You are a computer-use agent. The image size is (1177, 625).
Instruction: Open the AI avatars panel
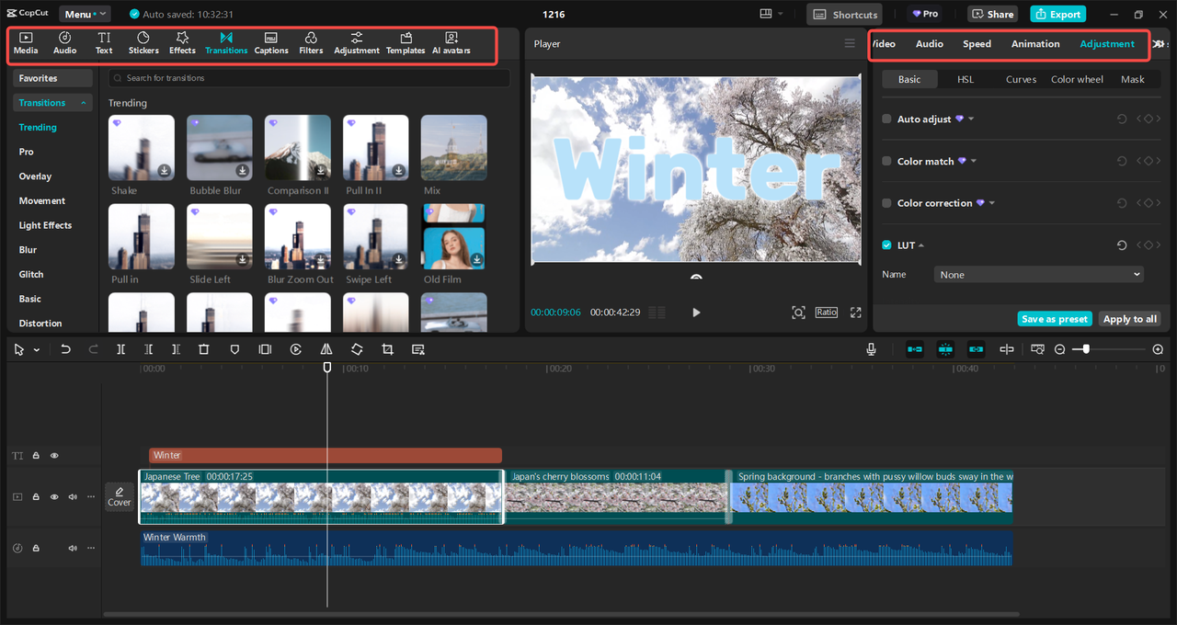[451, 43]
